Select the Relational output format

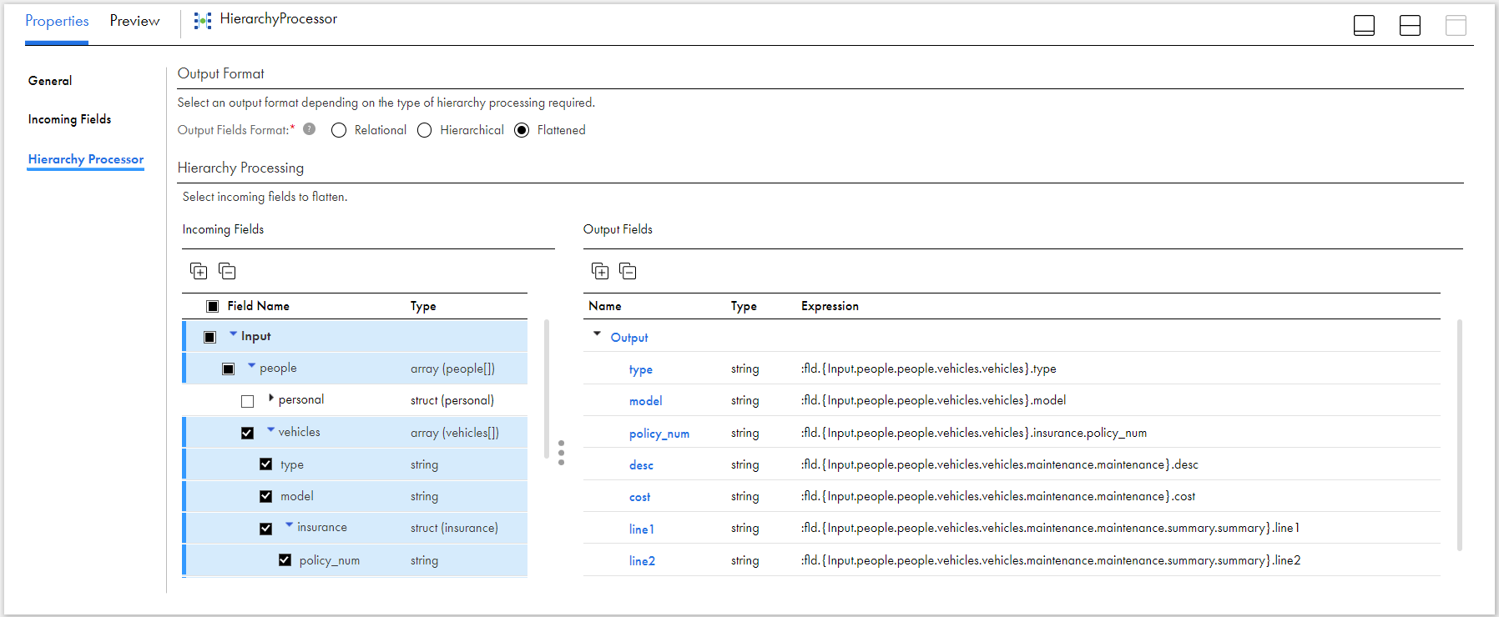(x=339, y=130)
